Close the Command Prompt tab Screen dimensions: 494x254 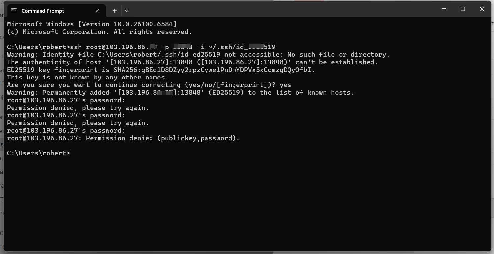pos(97,11)
